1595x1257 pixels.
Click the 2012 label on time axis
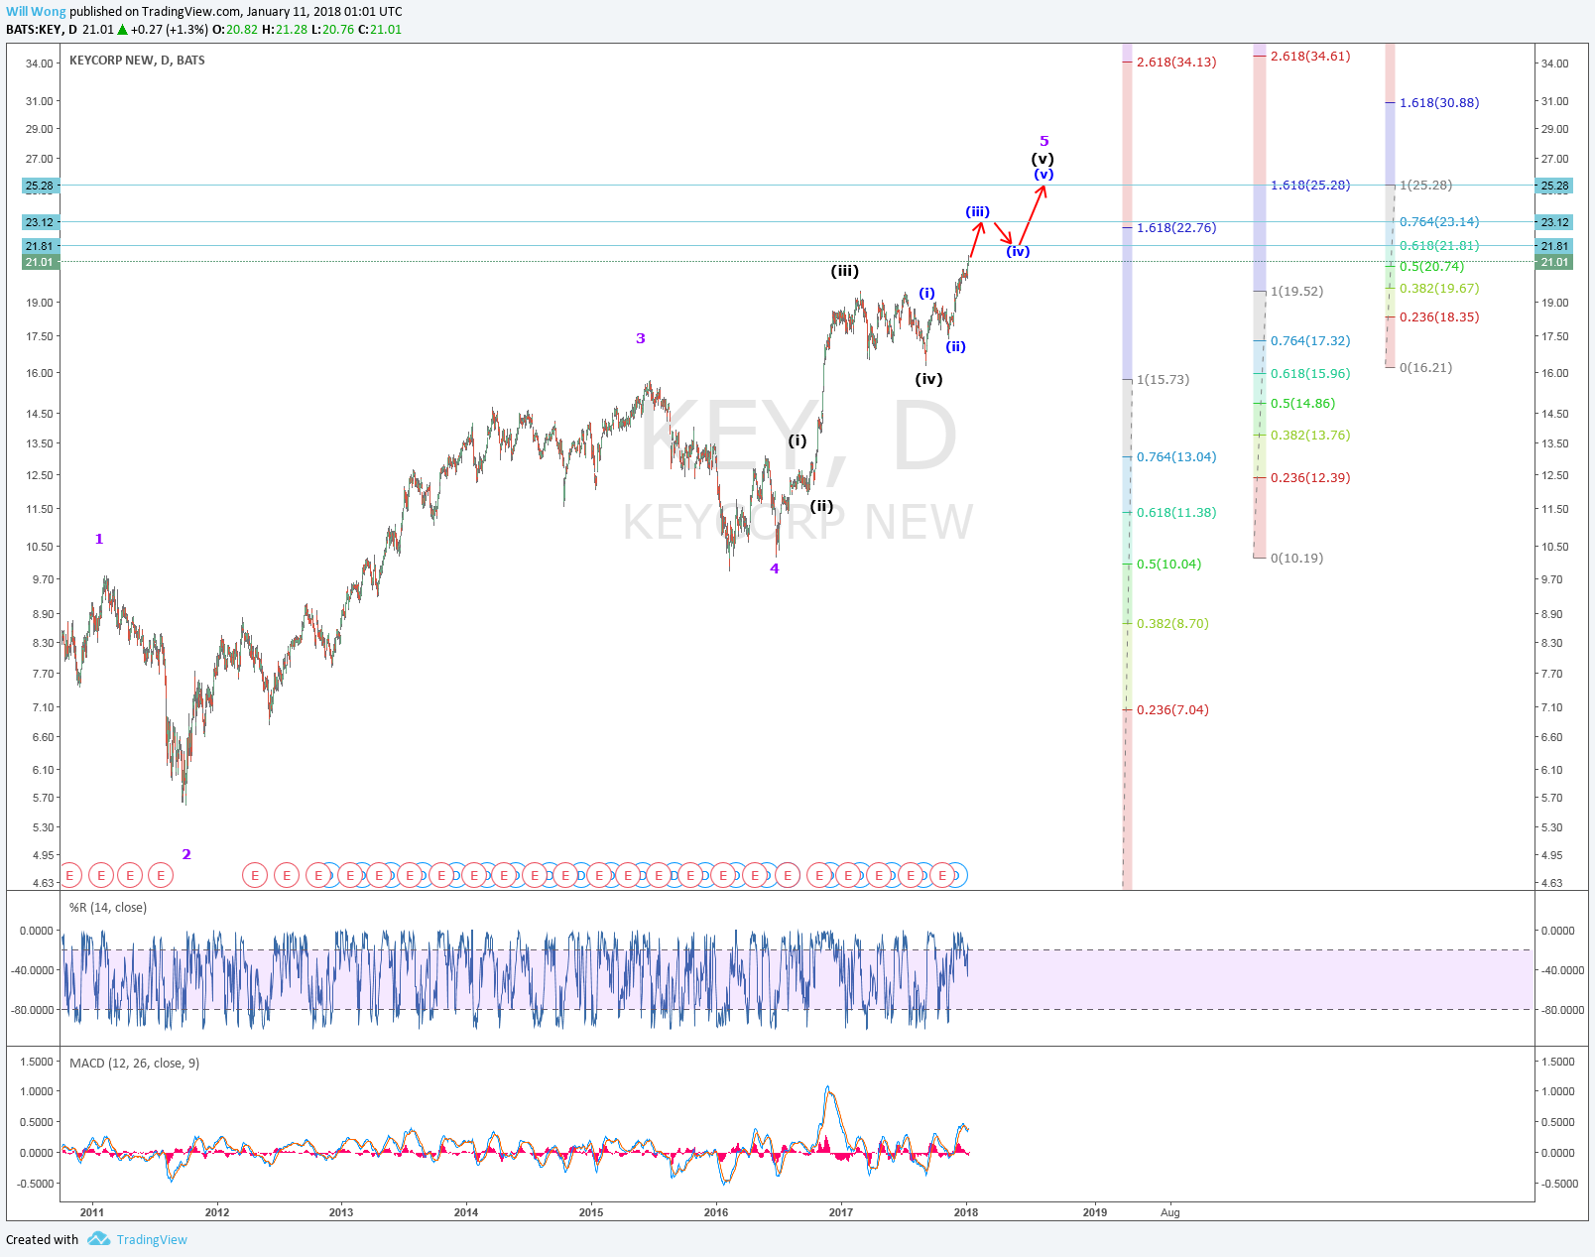pyautogui.click(x=217, y=1212)
